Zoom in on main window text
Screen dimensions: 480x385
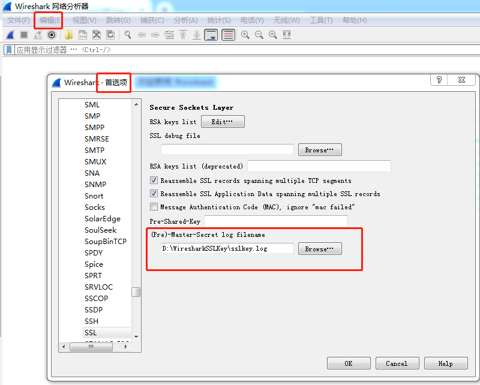(245, 35)
